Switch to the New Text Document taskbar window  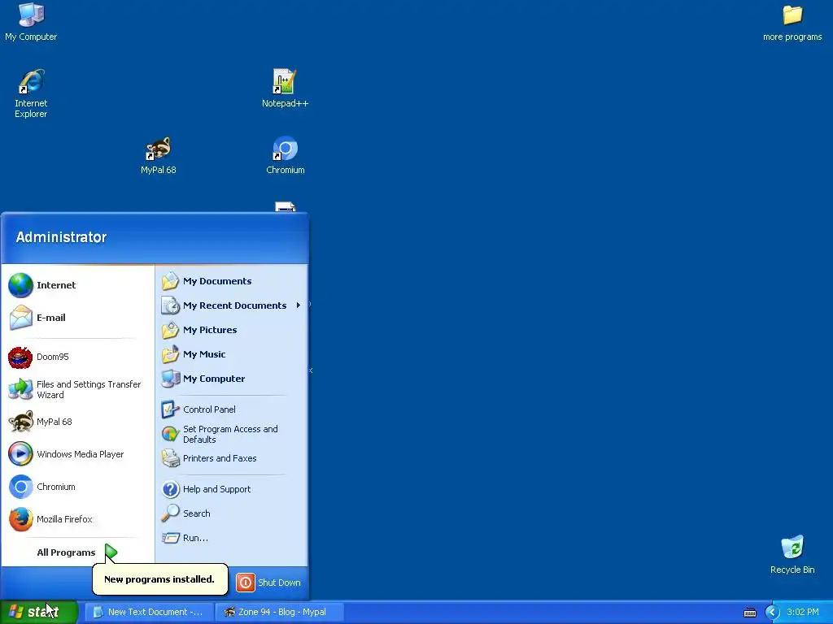coord(150,612)
